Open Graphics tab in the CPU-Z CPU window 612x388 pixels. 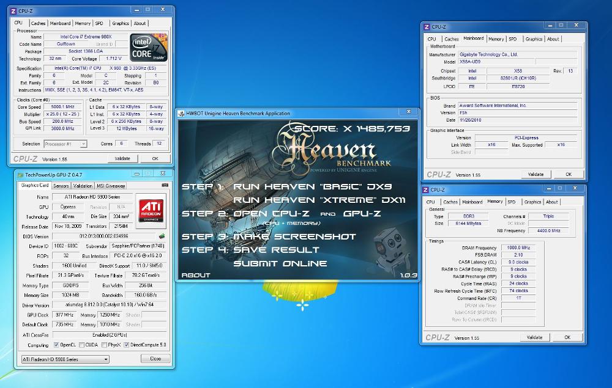[121, 23]
